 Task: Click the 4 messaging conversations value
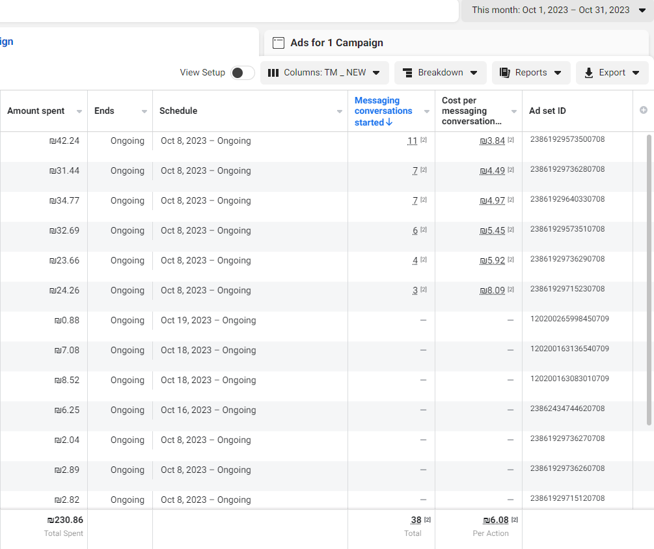[415, 261]
